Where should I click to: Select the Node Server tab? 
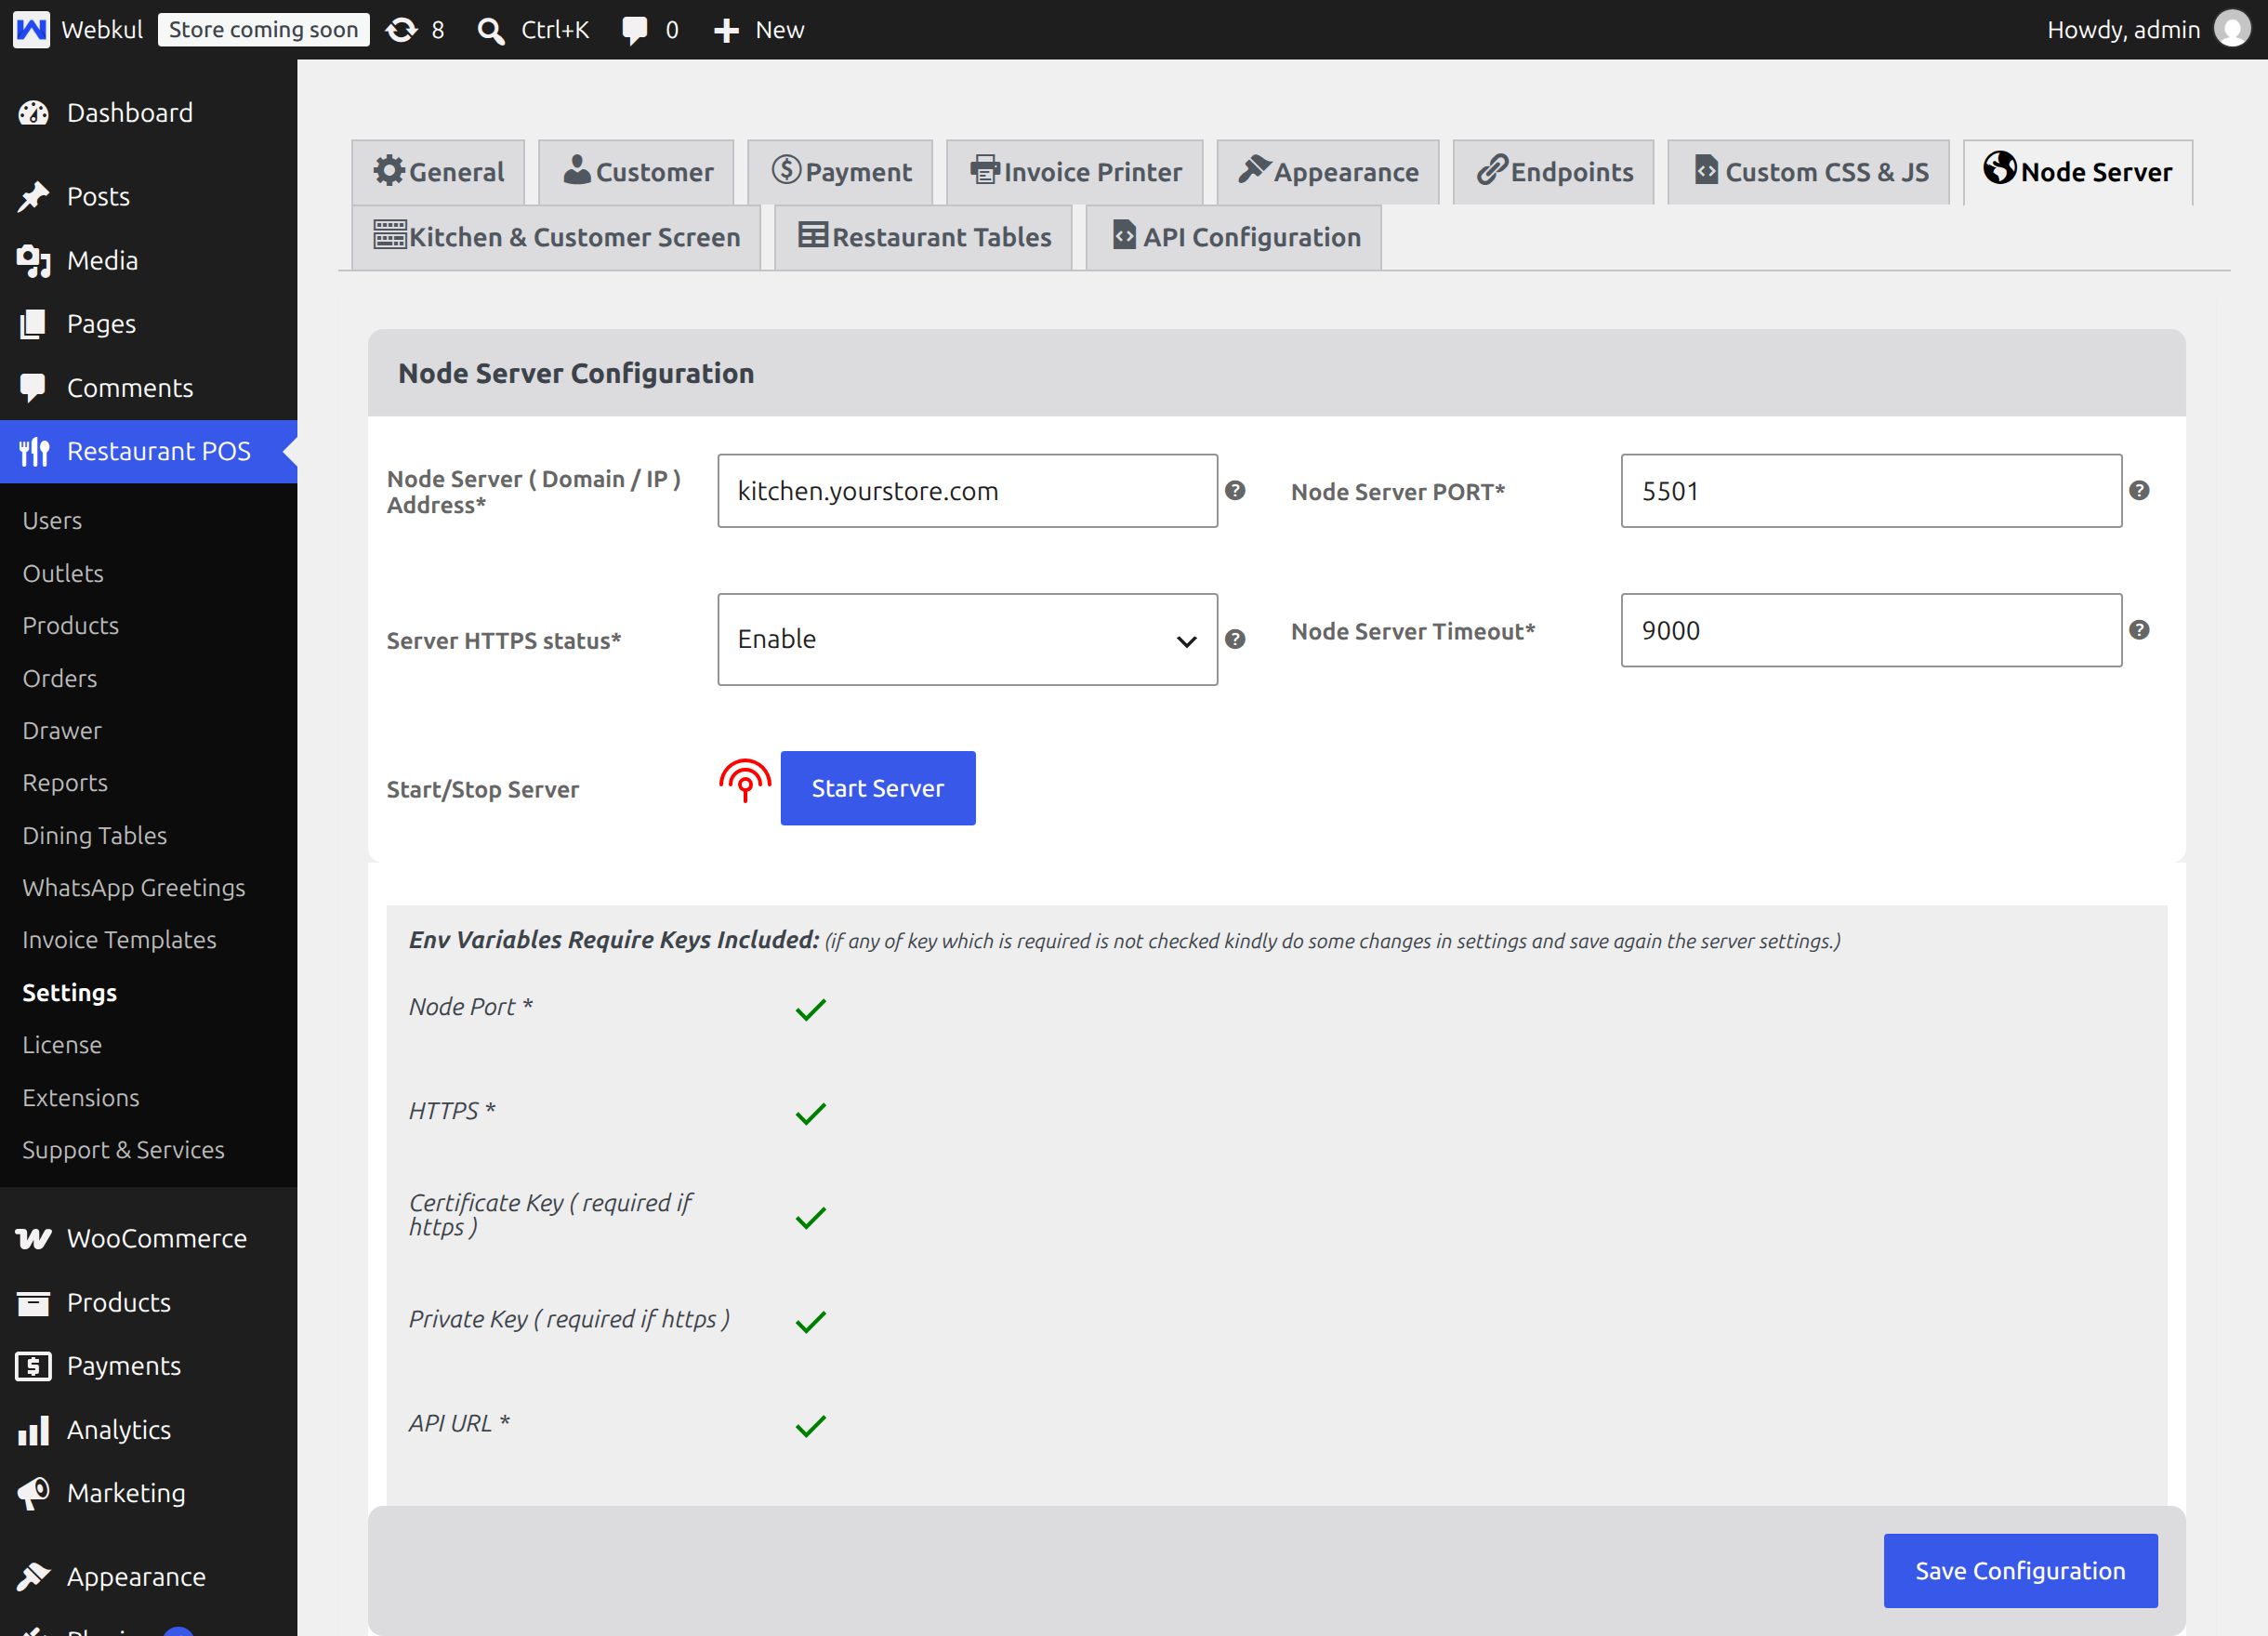[2078, 172]
